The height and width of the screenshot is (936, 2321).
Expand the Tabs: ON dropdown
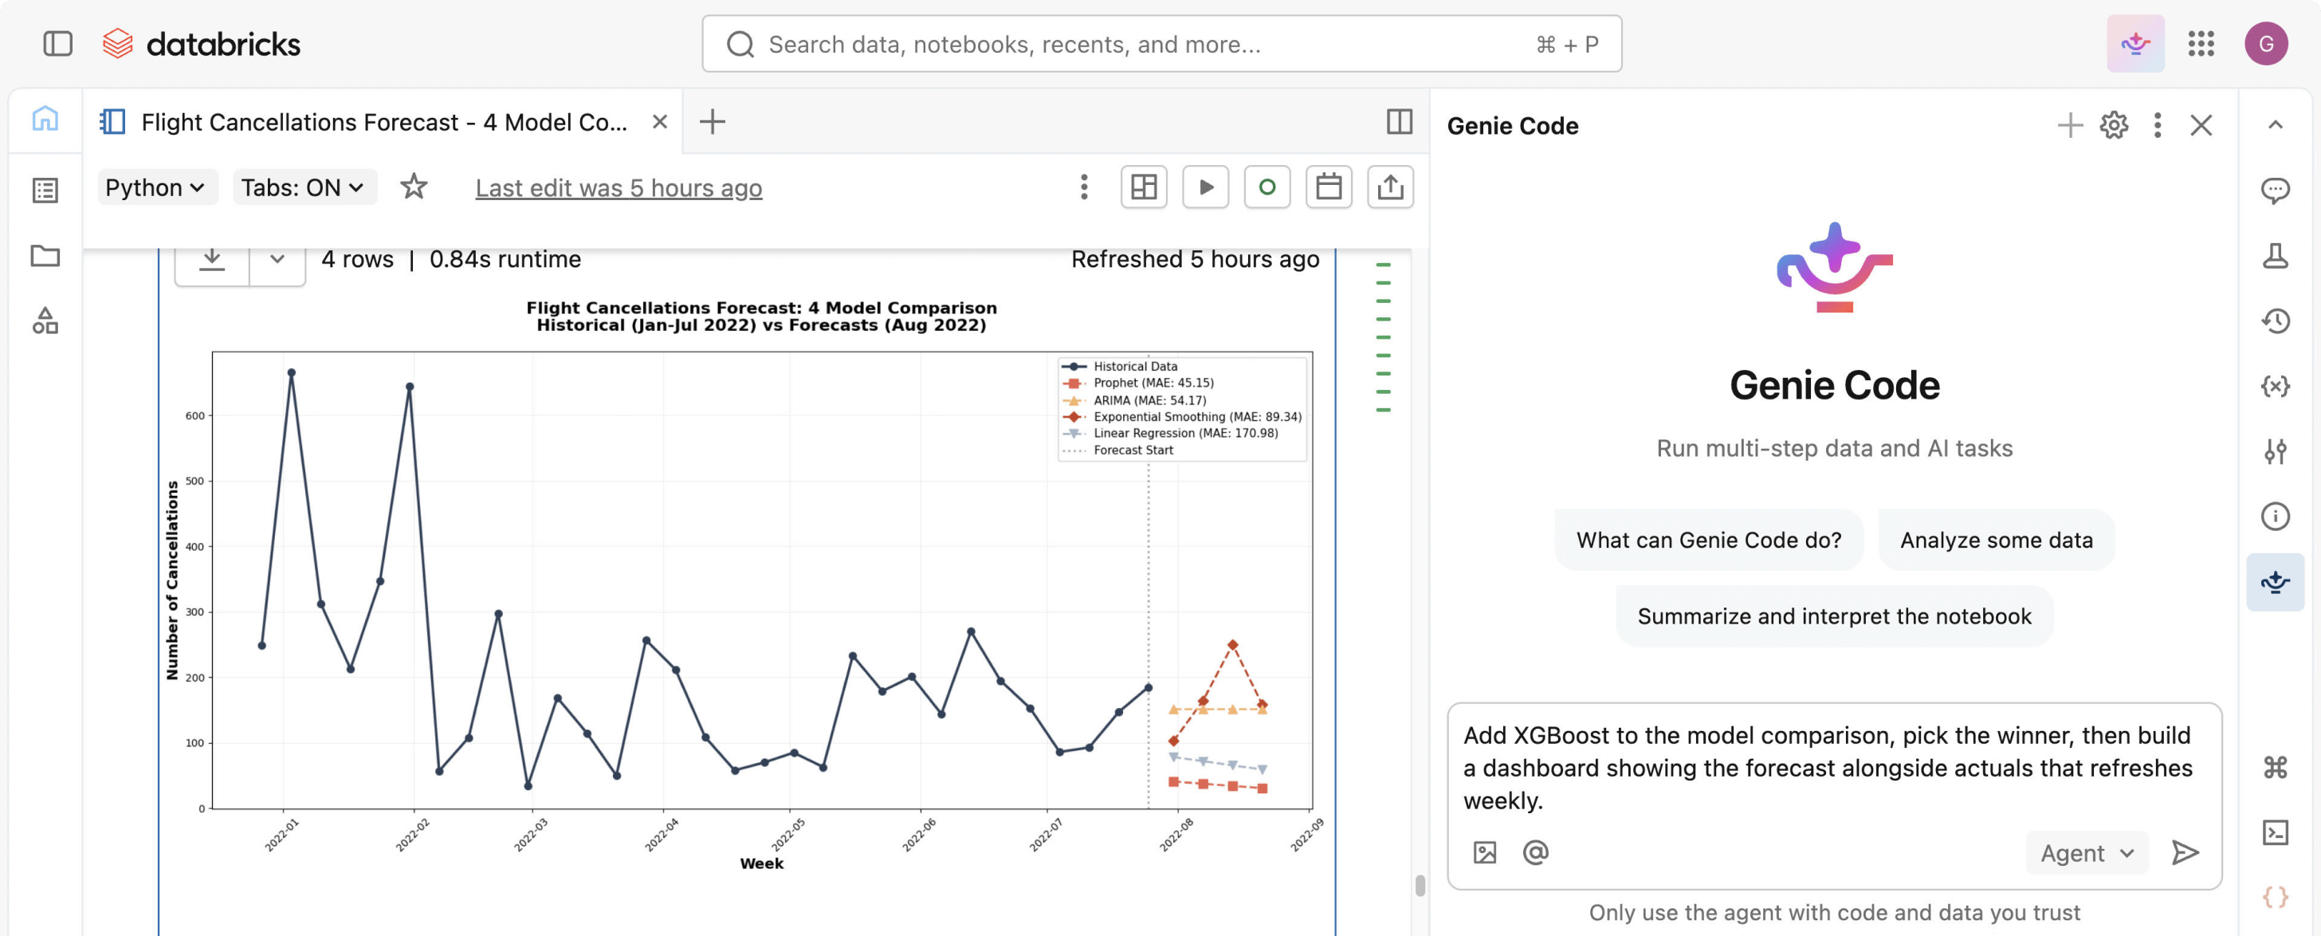(303, 187)
